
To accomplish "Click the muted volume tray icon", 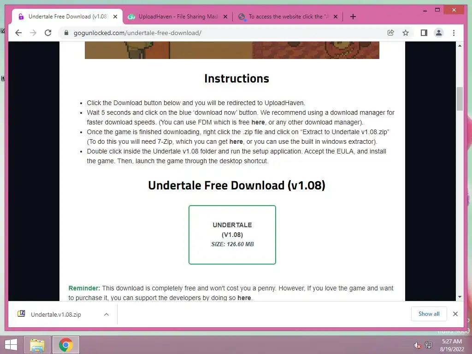I will pyautogui.click(x=417, y=345).
